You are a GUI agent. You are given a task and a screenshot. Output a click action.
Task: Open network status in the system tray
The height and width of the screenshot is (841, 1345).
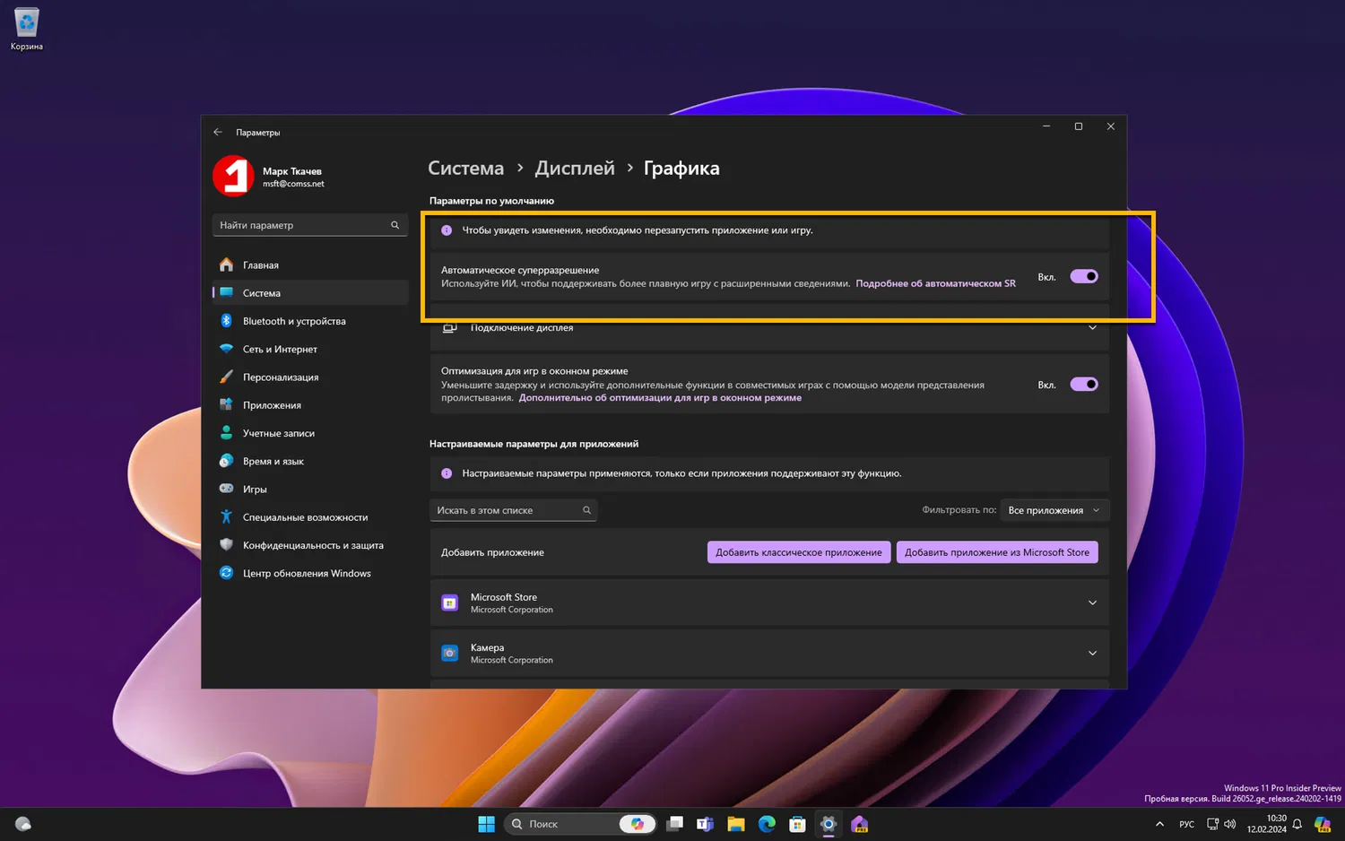click(1212, 824)
